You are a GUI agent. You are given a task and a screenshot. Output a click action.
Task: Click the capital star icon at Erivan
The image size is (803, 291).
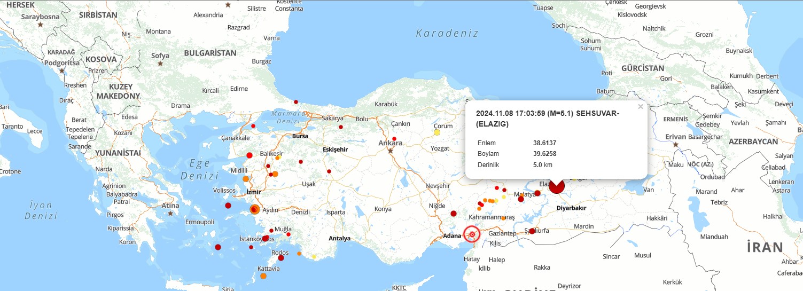(676, 145)
